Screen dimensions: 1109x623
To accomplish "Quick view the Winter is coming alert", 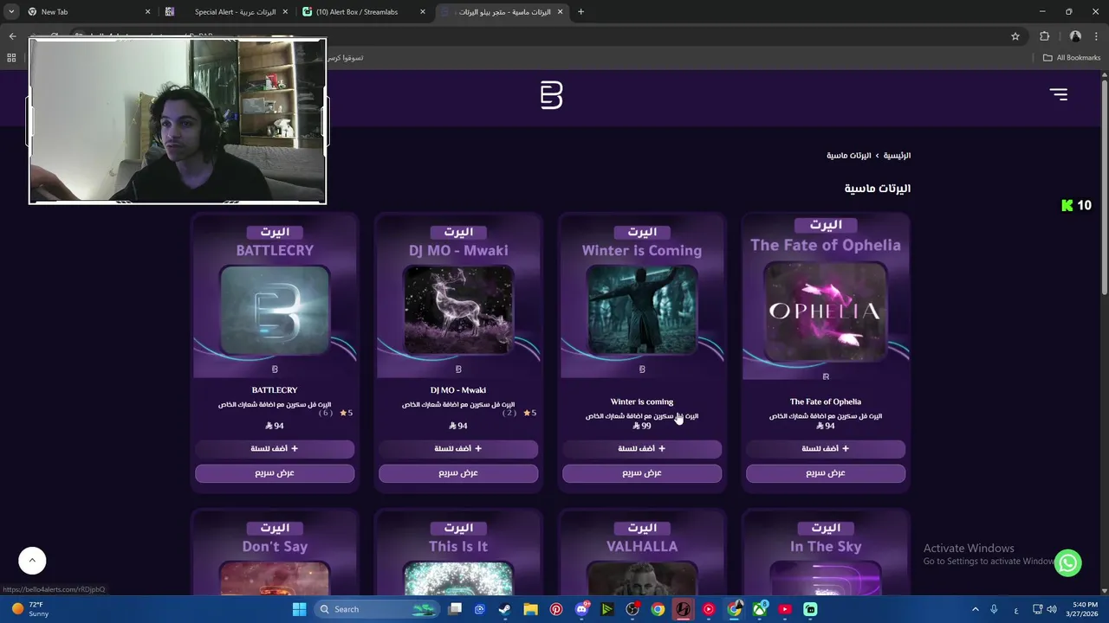I will (x=642, y=473).
